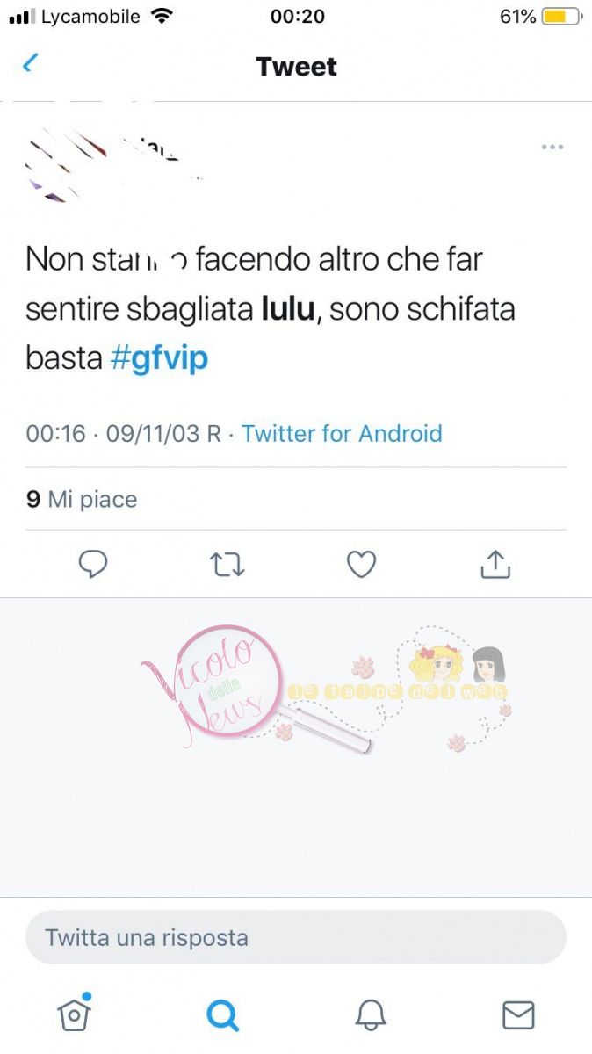Tap the Wi-Fi status icon
592x1054 pixels.
point(162,16)
